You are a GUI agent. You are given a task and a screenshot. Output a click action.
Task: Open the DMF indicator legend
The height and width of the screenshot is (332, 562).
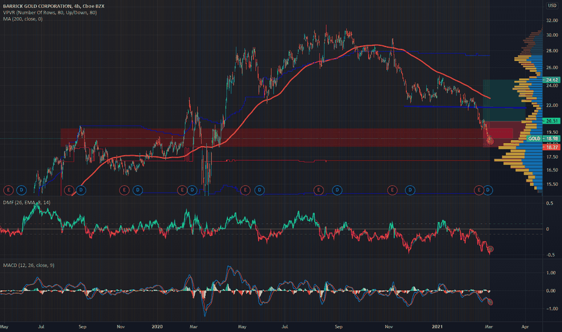(27, 202)
